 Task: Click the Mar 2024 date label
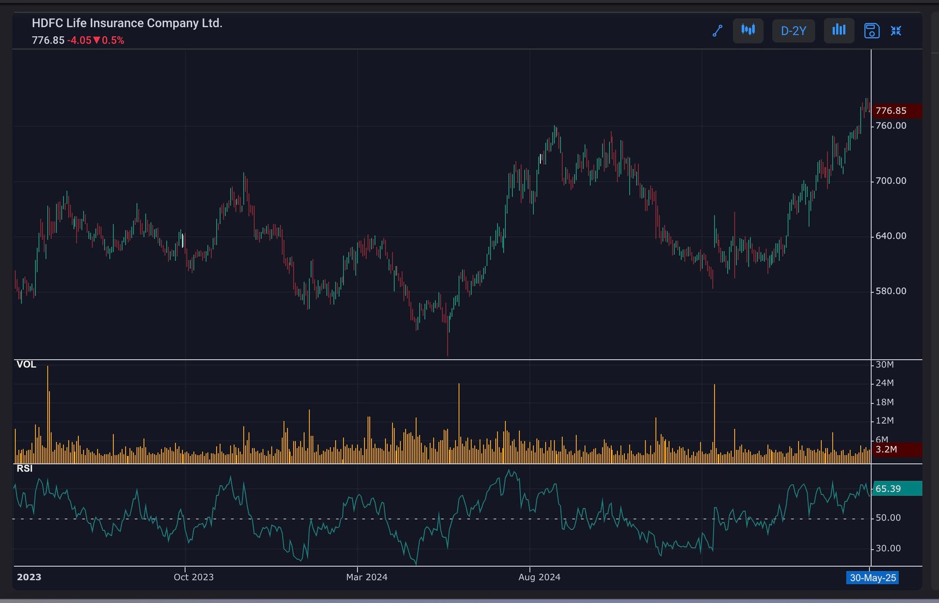point(367,577)
